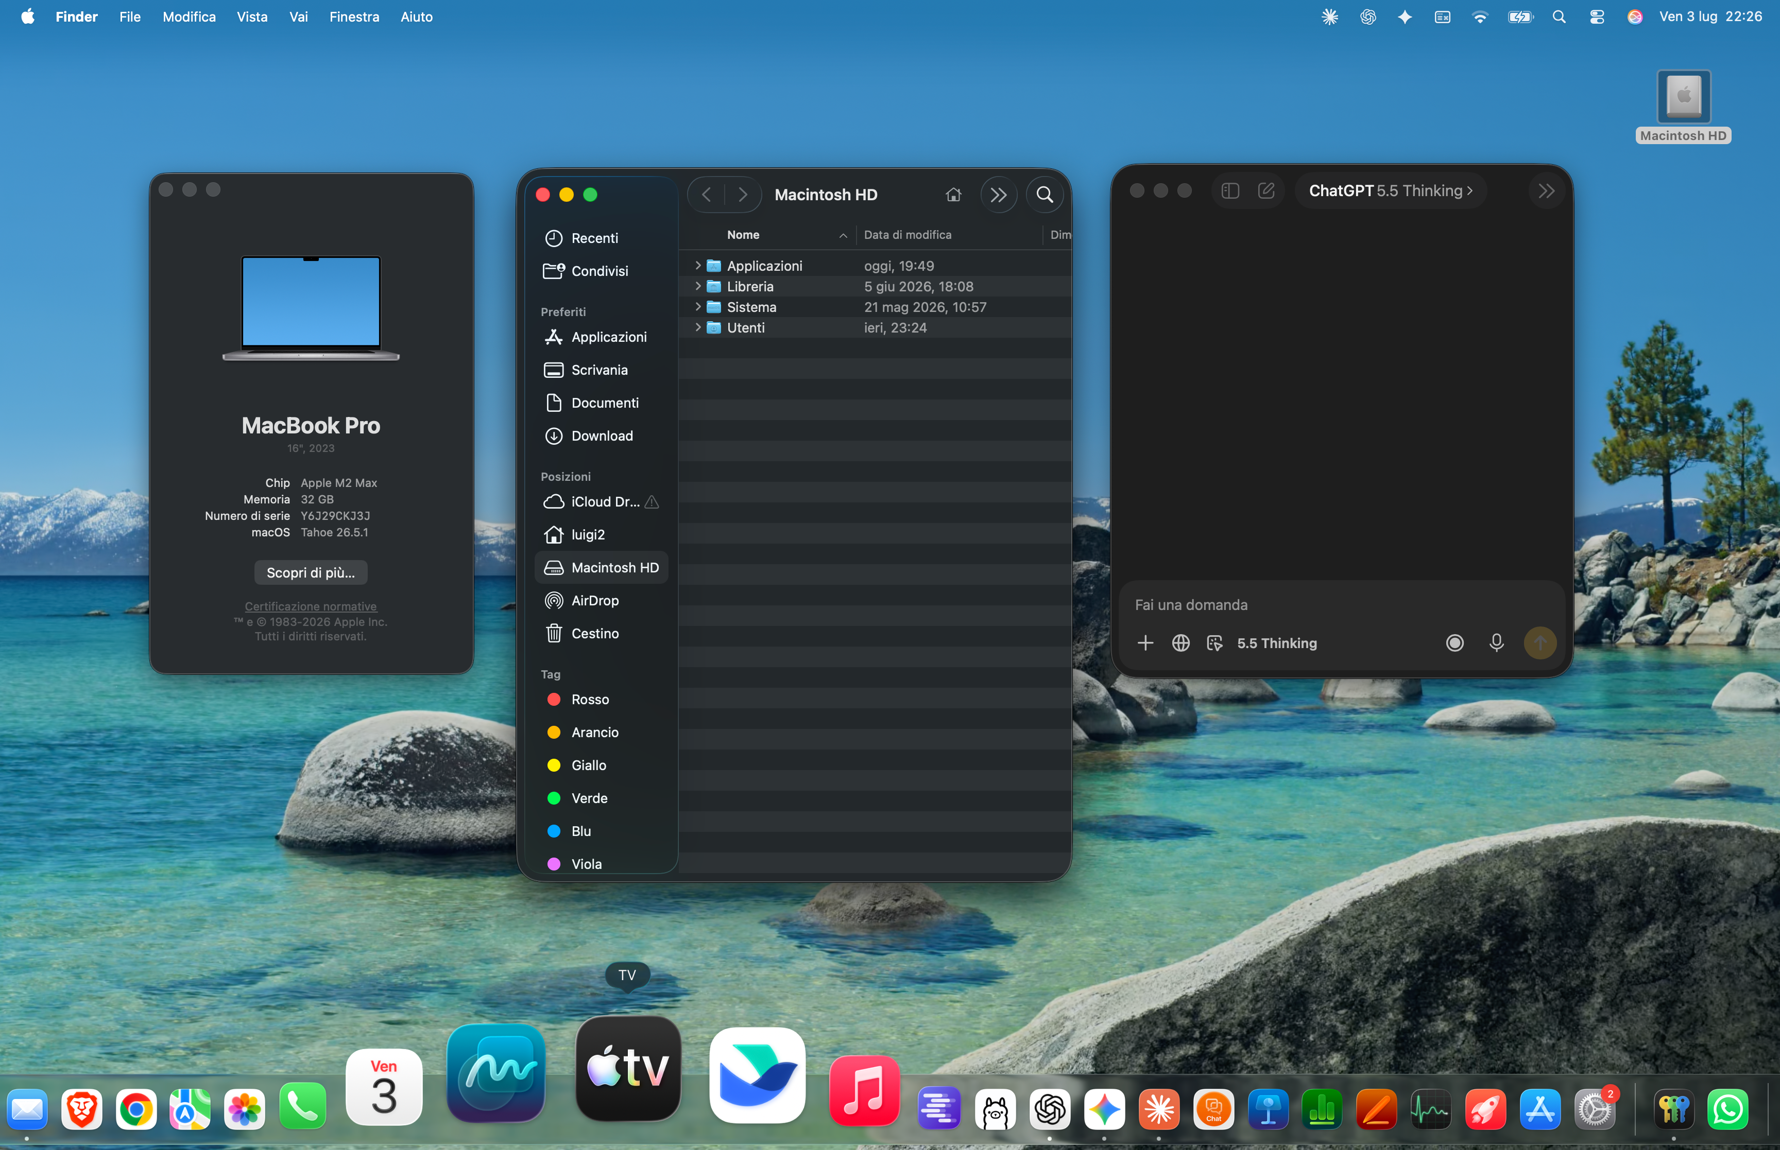This screenshot has width=1780, height=1150.
Task: Select the Giallo tag
Action: [x=601, y=765]
